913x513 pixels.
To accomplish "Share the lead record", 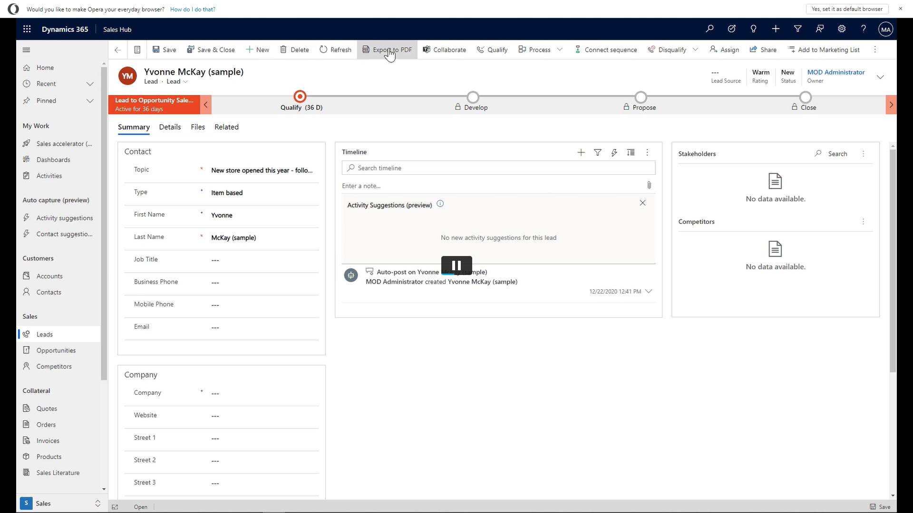I will click(763, 50).
